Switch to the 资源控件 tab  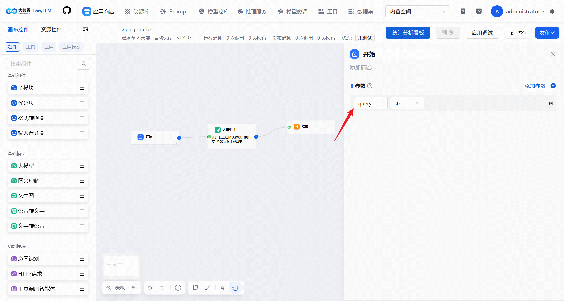coord(51,30)
